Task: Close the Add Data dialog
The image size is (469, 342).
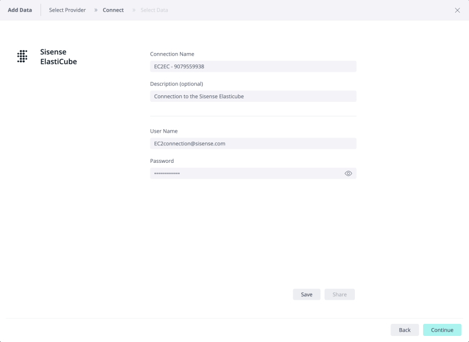Action: 457,10
